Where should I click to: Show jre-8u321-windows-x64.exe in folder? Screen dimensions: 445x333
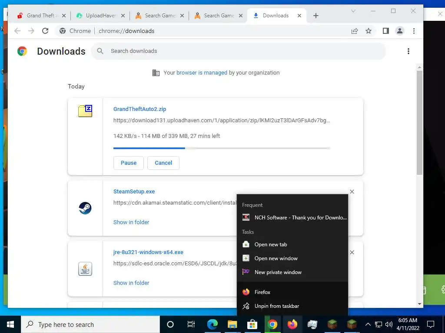pos(131,283)
